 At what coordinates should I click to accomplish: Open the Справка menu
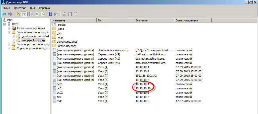44,8
